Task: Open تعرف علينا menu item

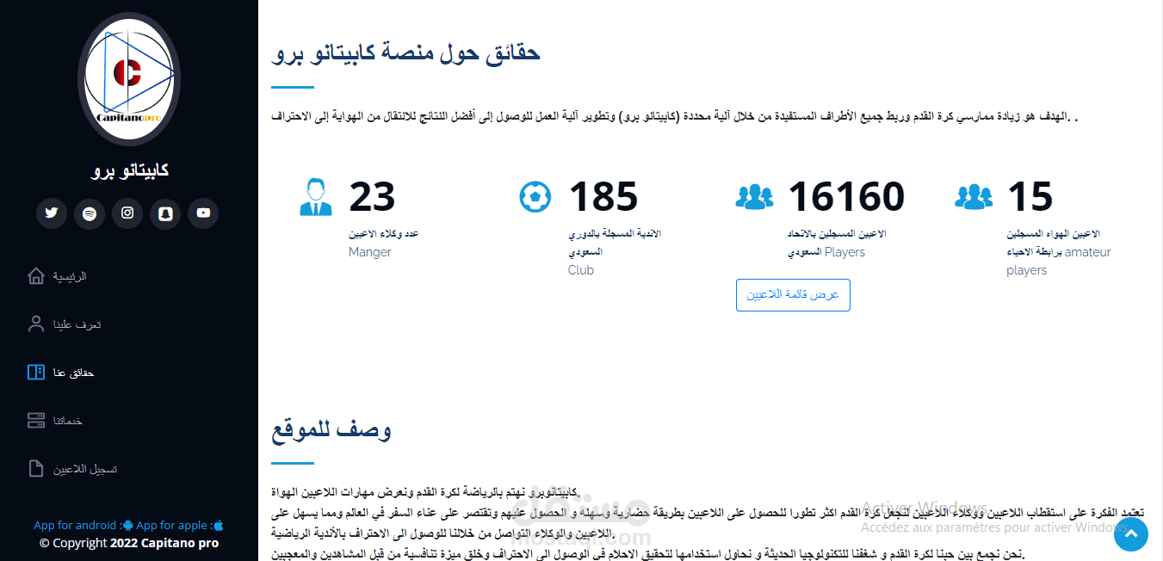Action: (x=77, y=324)
